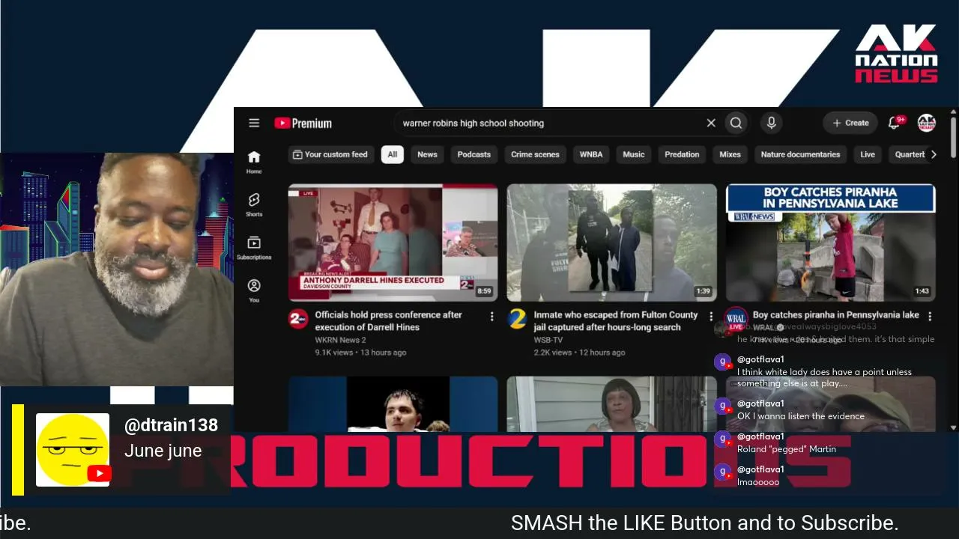
Task: Select the Predation filter chip
Action: 682,154
